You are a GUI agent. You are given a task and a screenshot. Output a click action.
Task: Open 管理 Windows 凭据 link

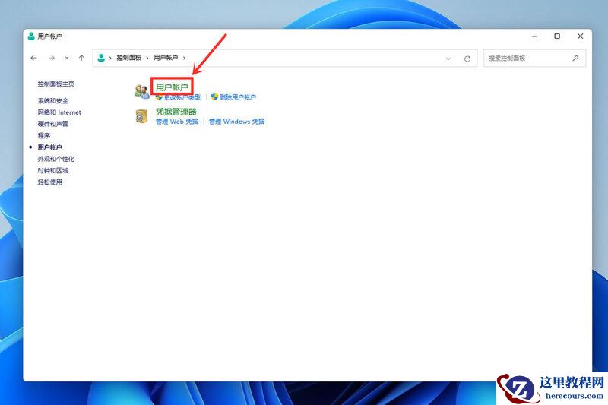[236, 122]
